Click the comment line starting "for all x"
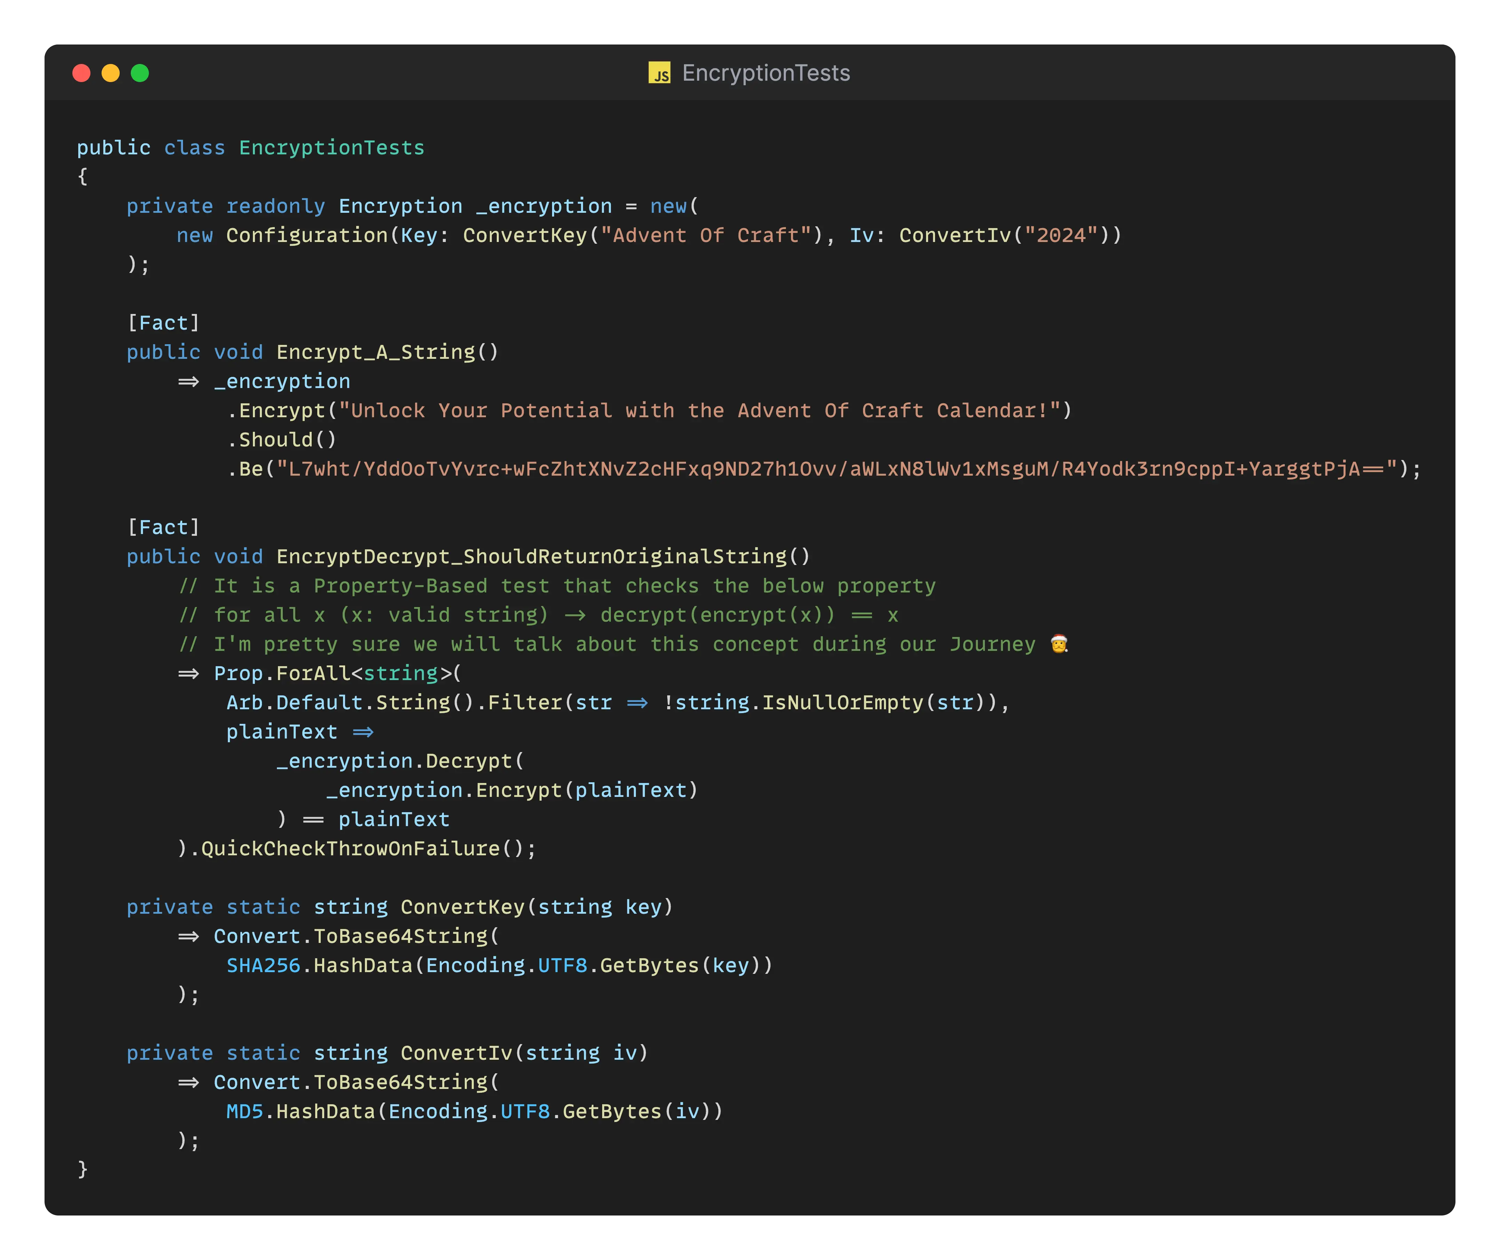 click(x=539, y=615)
